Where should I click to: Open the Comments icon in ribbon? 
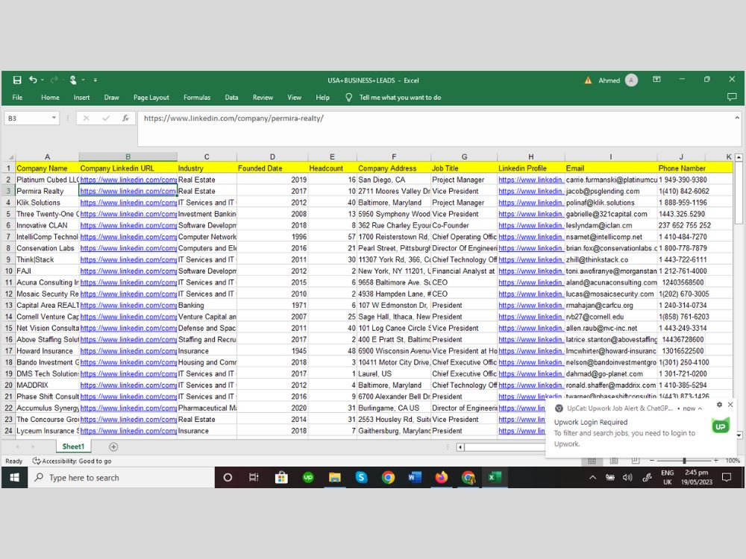(x=732, y=97)
